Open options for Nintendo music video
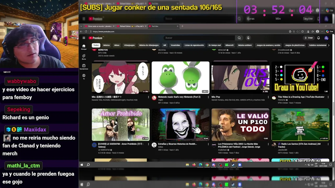Screen dimensions: 335x188 click(208, 97)
